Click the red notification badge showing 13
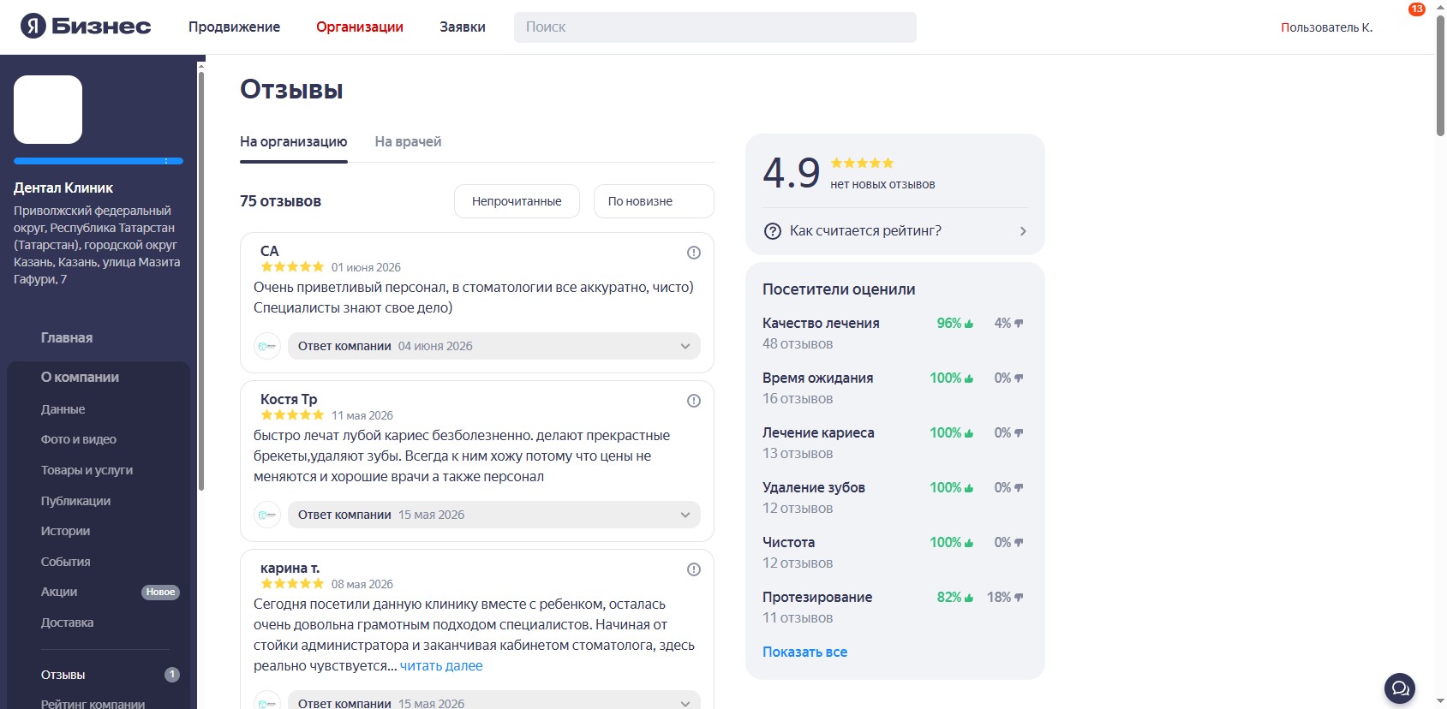 (x=1417, y=9)
